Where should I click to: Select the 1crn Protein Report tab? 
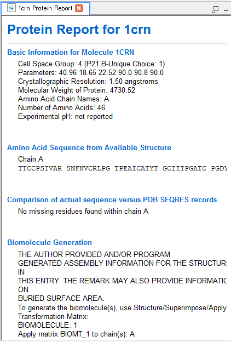coord(45,8)
